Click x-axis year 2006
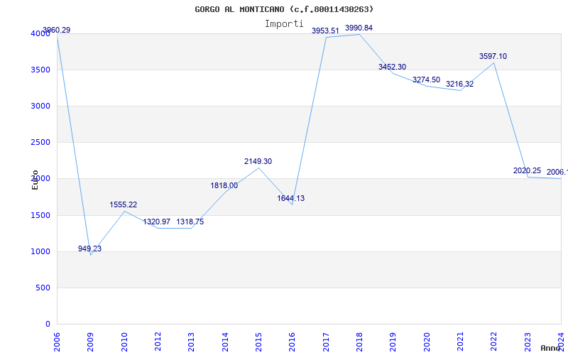Viewport: 568px width, 355px height. pos(57,342)
